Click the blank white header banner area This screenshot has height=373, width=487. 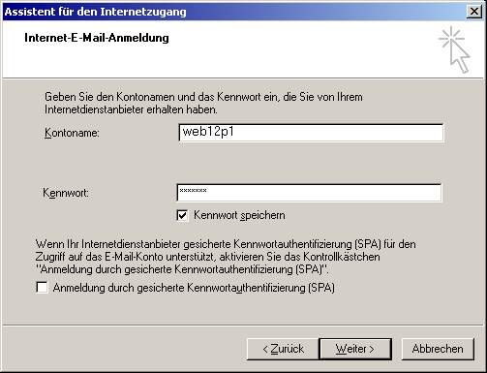(x=259, y=58)
